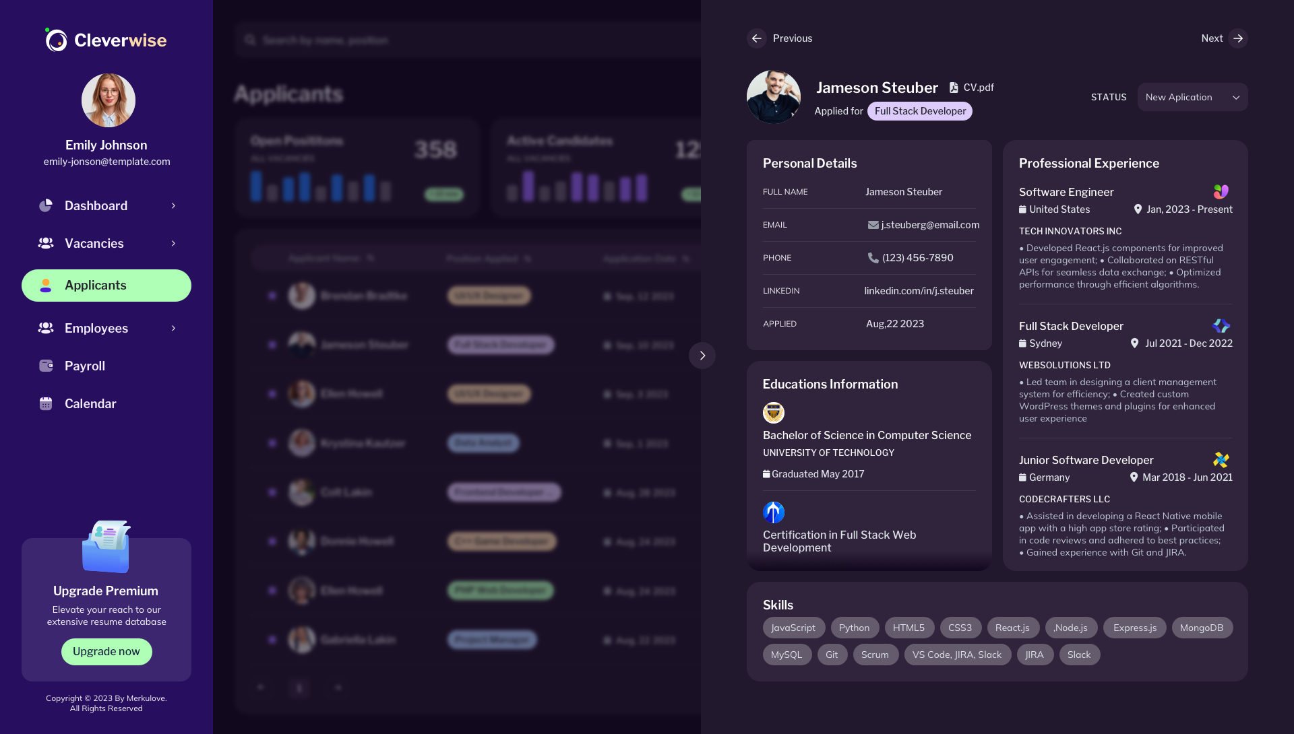Select the Dashboard sidebar icon

[x=46, y=205]
